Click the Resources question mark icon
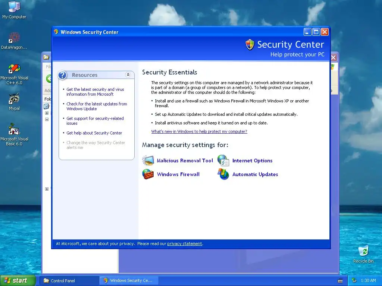 click(63, 75)
